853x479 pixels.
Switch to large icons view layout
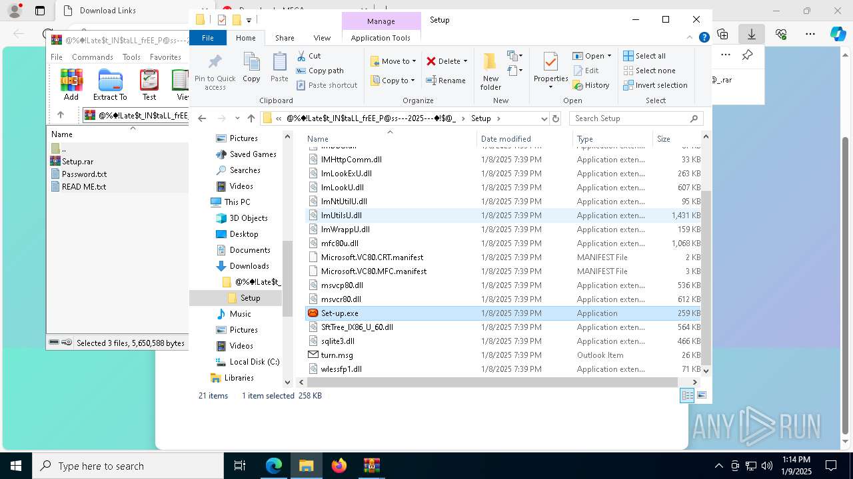pos(701,395)
